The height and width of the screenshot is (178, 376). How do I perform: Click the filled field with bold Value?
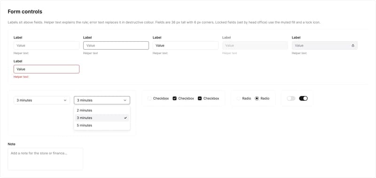point(186,45)
